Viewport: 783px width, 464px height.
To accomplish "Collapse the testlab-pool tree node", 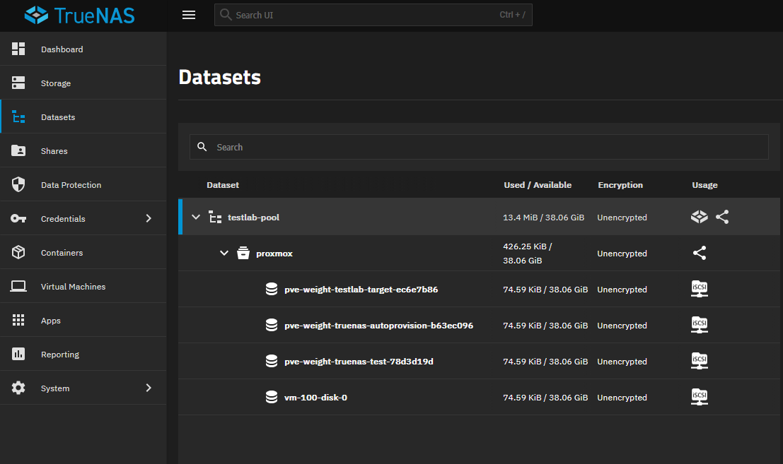I will coord(196,217).
